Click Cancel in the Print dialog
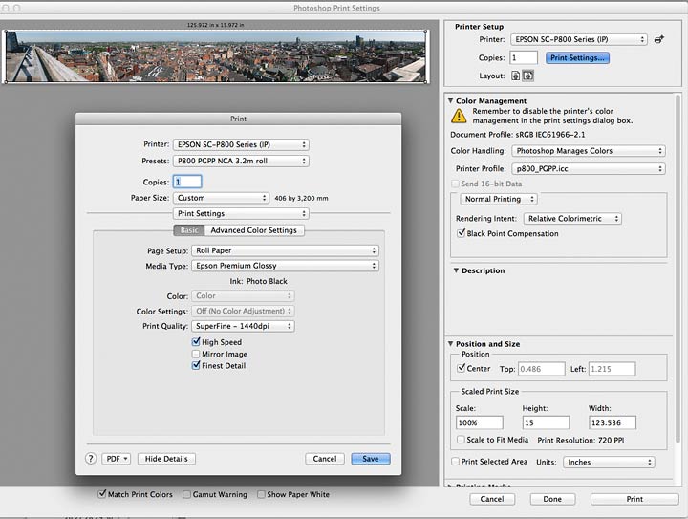This screenshot has width=688, height=519. point(325,459)
